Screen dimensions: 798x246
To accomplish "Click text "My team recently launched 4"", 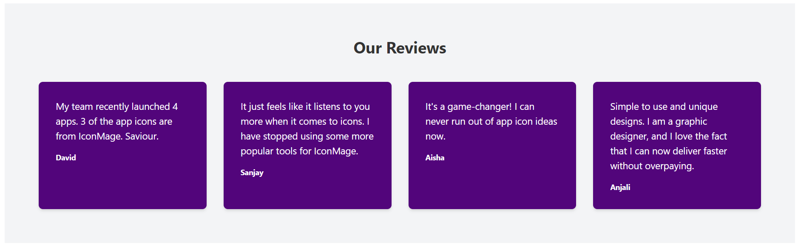I will [117, 106].
